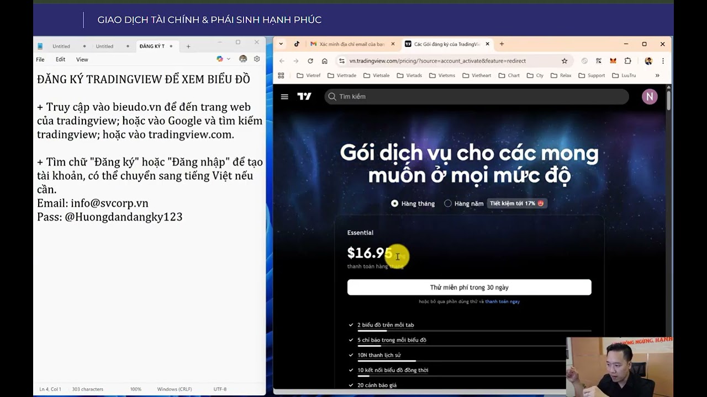Go to Chrome home page
707x397 pixels.
[x=324, y=61]
